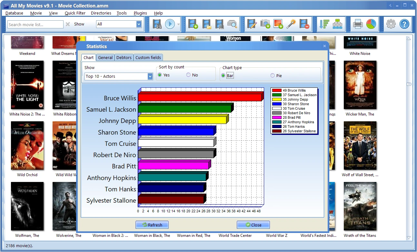
Task: Clear search with the X icon
Action: (68, 24)
